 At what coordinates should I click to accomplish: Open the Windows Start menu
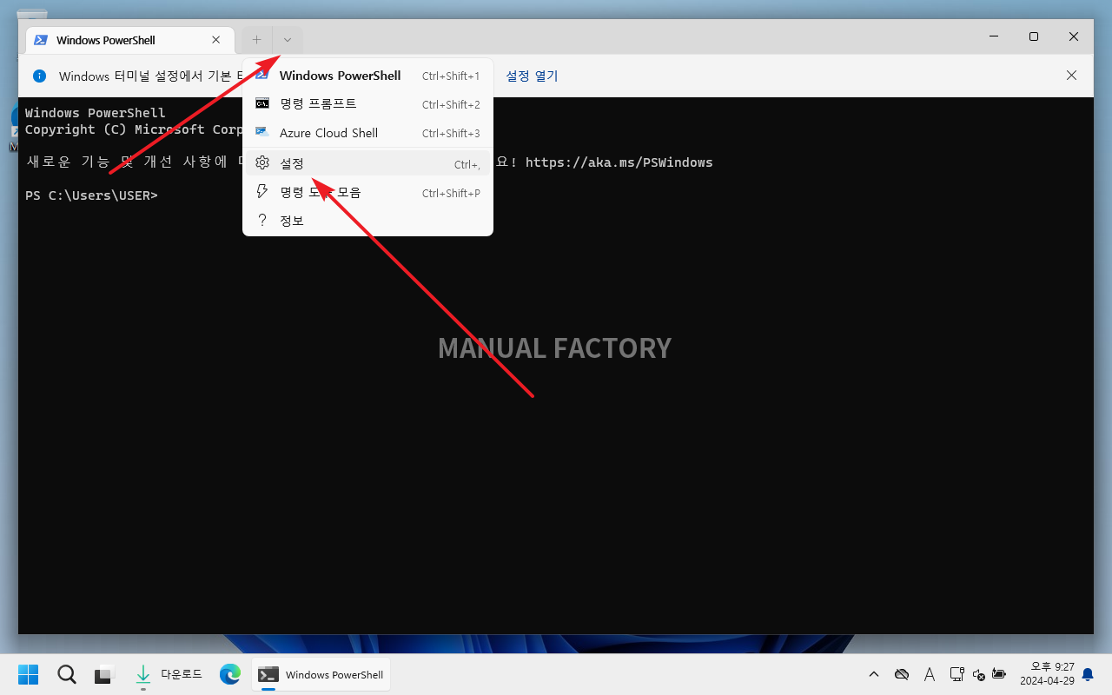[x=28, y=674]
